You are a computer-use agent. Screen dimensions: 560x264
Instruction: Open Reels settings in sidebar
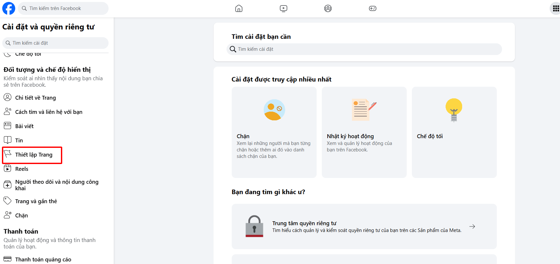[x=22, y=169]
